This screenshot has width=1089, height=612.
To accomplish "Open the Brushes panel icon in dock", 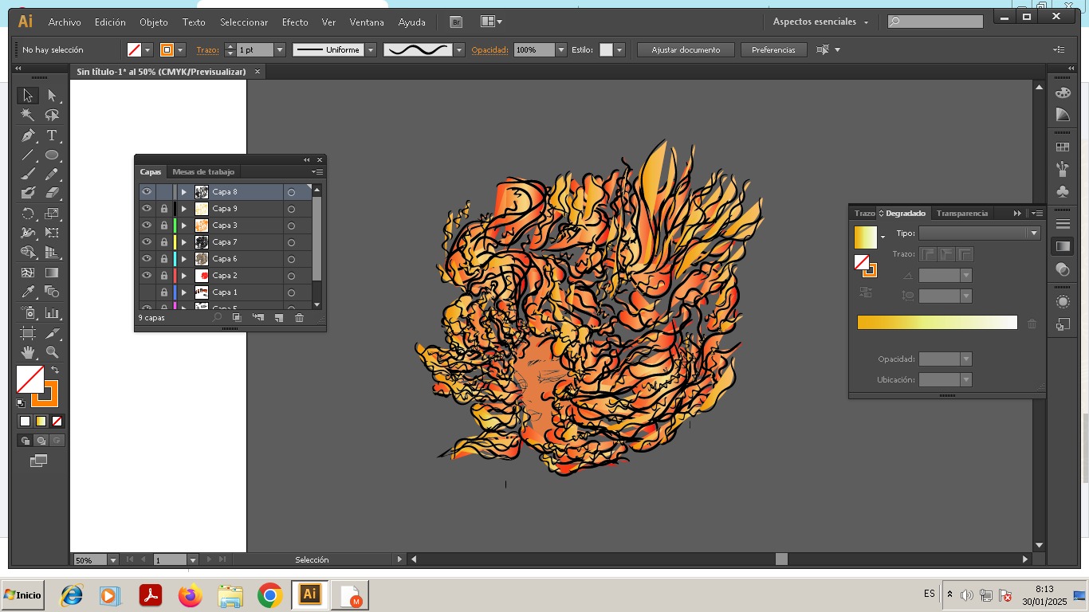I will (x=1062, y=169).
